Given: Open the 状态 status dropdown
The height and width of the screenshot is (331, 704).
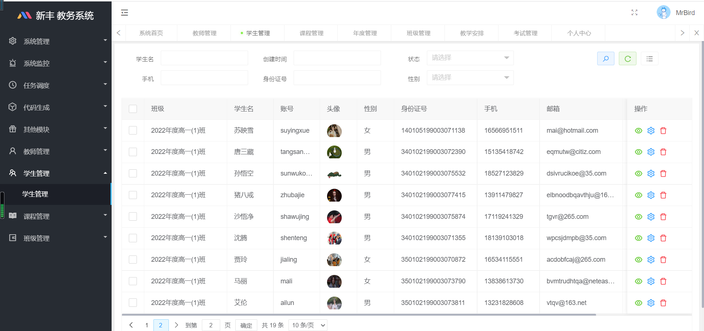Looking at the screenshot, I should click(470, 58).
